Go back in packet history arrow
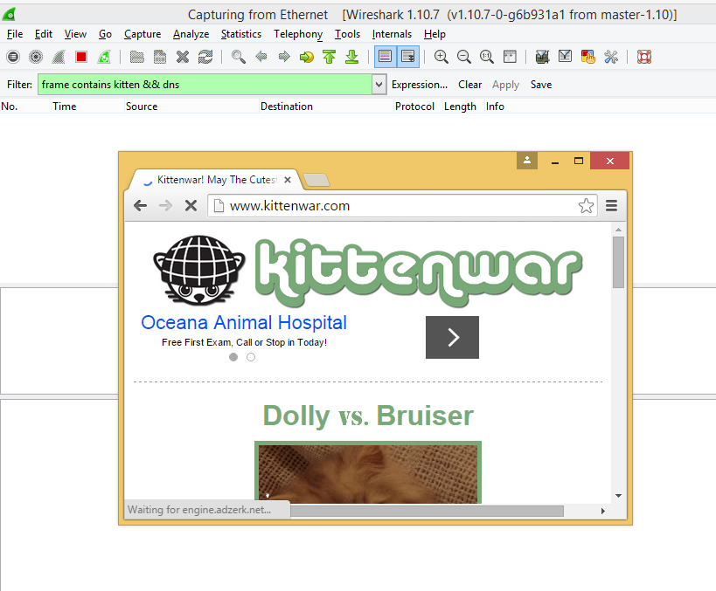Screen dimensions: 716x591 pyautogui.click(x=261, y=57)
